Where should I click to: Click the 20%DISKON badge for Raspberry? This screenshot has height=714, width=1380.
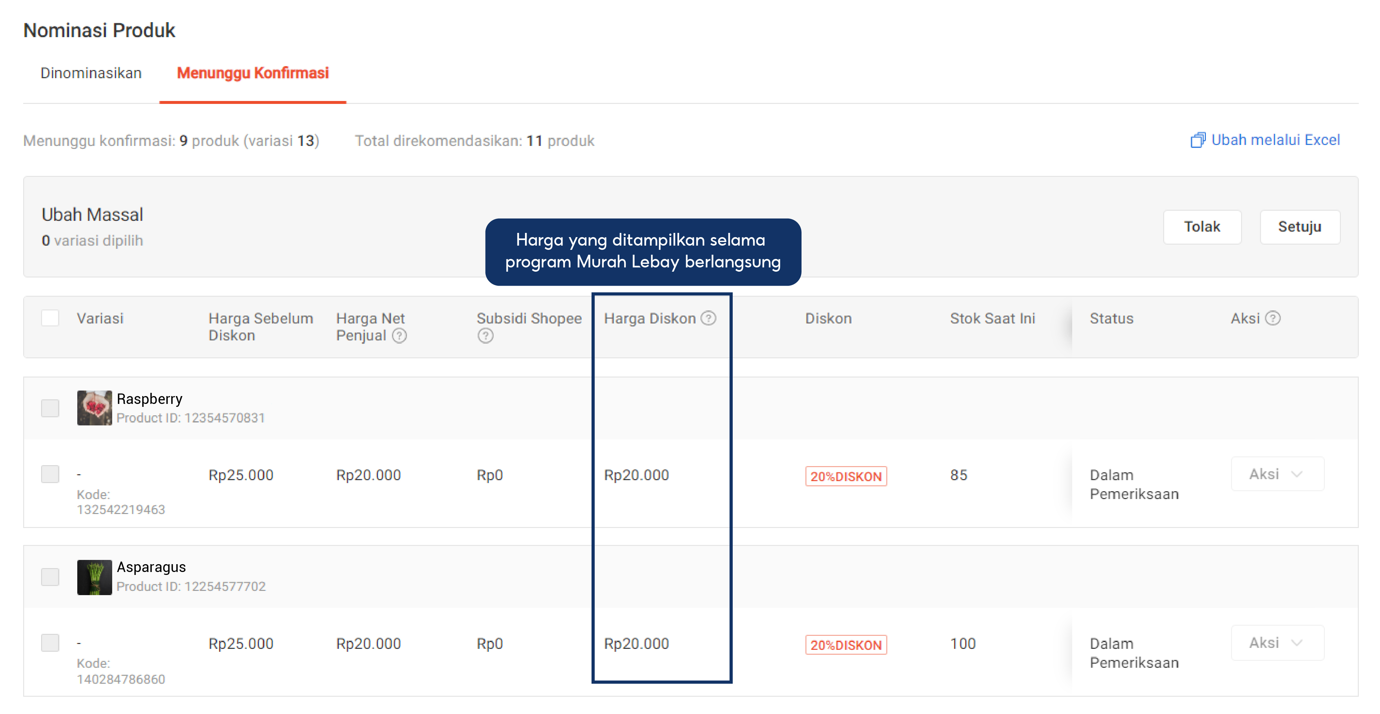point(845,476)
